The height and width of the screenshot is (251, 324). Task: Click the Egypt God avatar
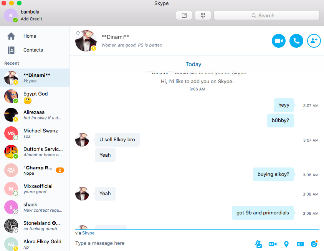tap(11, 96)
